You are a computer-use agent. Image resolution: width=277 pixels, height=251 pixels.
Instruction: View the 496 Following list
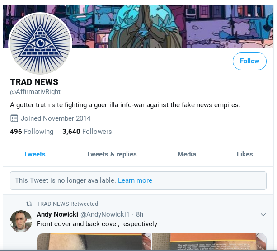coord(32,132)
